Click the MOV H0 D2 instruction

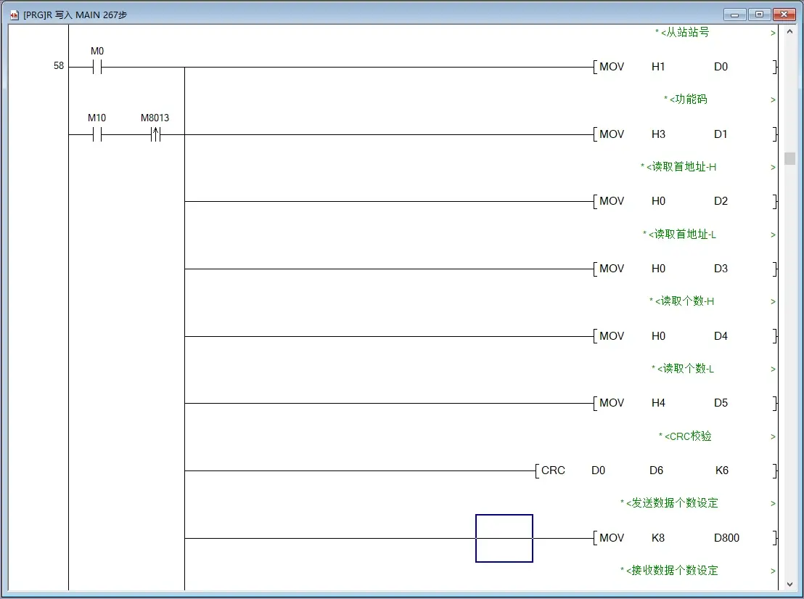pos(685,201)
